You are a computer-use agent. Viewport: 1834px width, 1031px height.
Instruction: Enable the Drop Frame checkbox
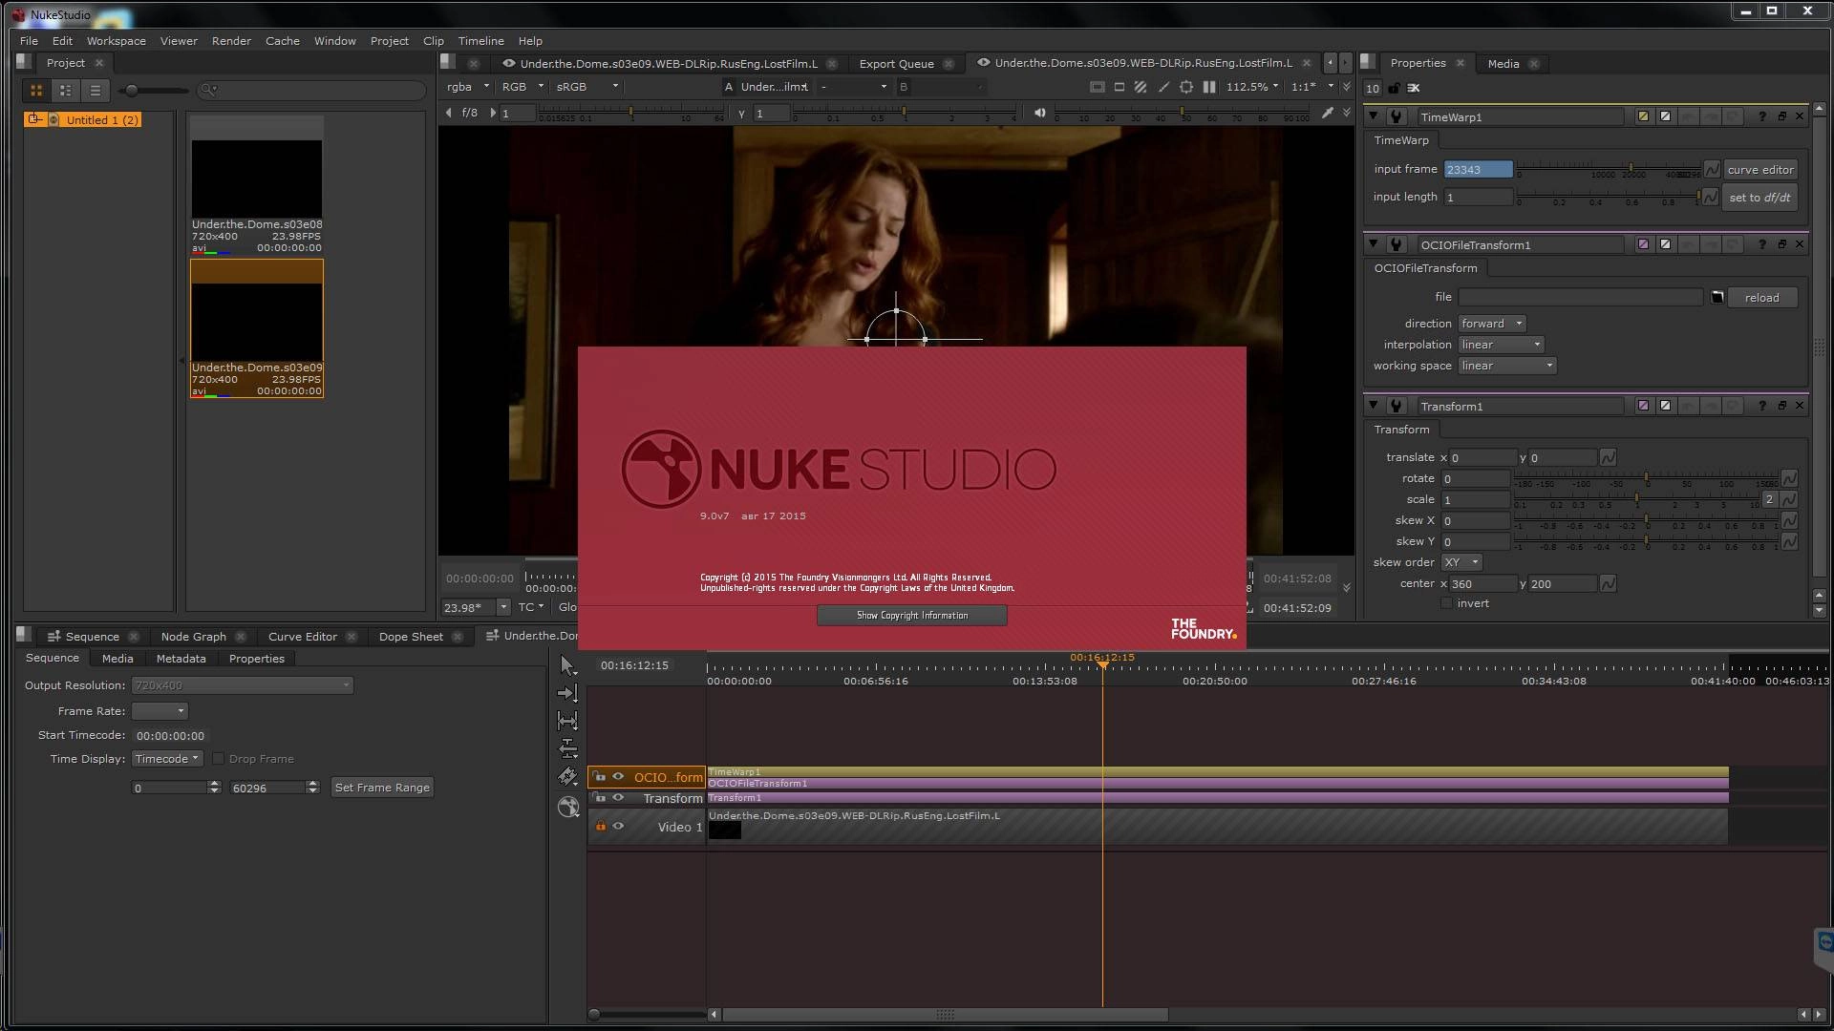tap(218, 759)
